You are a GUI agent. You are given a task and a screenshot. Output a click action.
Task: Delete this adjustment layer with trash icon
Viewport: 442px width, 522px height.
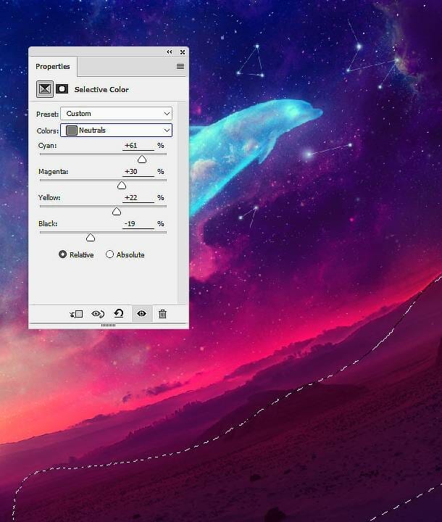pyautogui.click(x=162, y=314)
